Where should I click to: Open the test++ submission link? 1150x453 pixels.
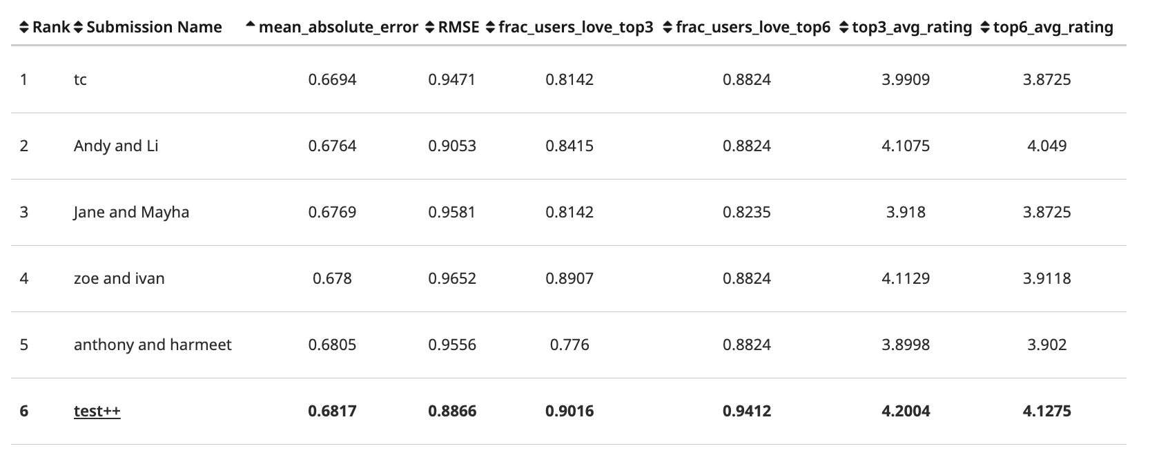click(97, 411)
